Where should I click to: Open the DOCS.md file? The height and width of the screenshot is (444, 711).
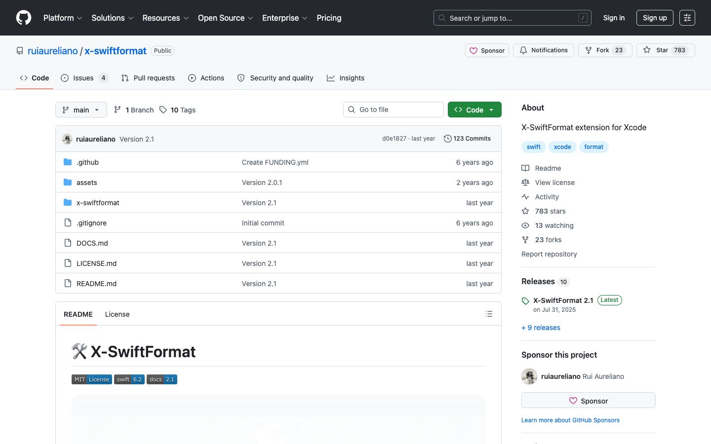pyautogui.click(x=92, y=243)
